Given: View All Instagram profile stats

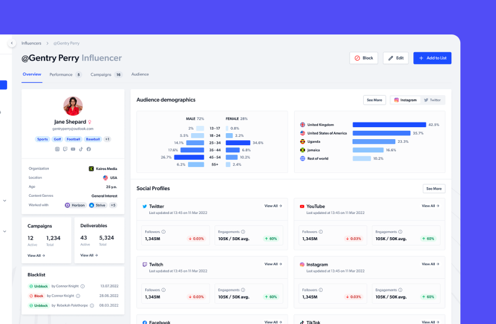Looking at the screenshot, I should [x=431, y=264].
